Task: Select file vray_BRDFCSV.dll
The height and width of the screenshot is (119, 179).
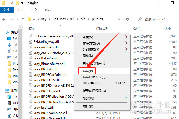Action: 47,80
